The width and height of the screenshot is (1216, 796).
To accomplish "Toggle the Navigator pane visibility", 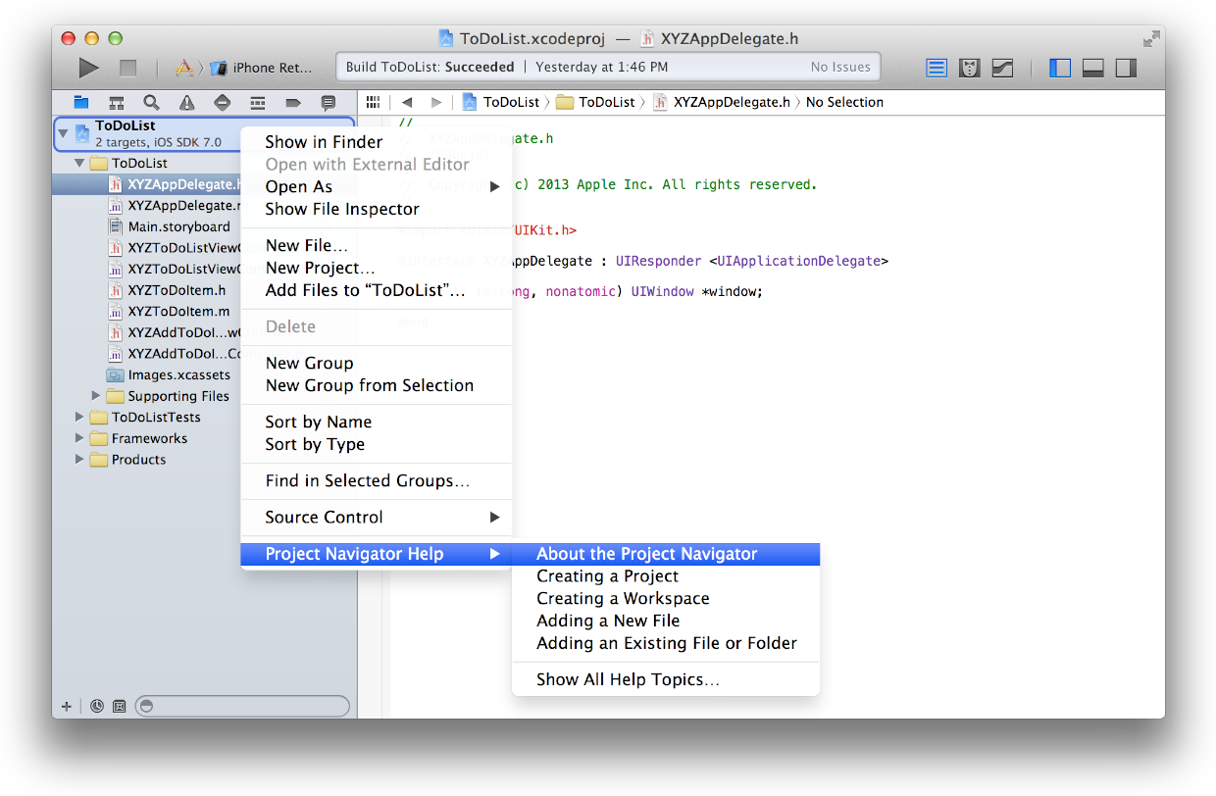I will (1060, 68).
